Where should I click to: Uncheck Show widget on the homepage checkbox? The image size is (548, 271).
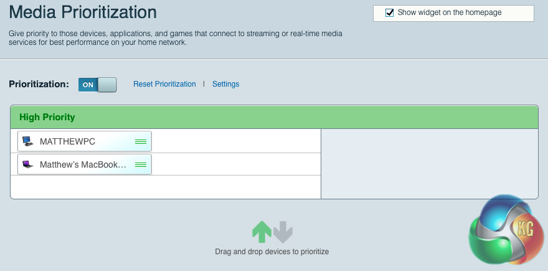coord(390,12)
